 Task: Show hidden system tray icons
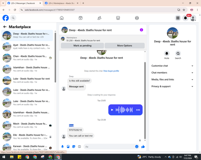click(x=166, y=157)
